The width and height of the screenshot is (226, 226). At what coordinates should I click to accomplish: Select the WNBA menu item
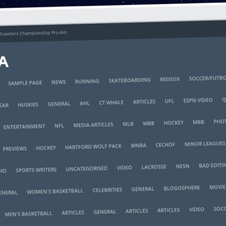(x=138, y=146)
